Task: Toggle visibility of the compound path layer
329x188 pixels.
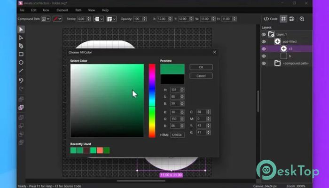Action: [264, 63]
